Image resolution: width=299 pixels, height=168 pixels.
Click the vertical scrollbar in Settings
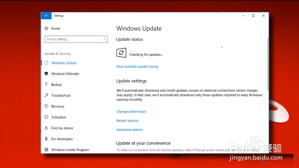pyautogui.click(x=268, y=64)
